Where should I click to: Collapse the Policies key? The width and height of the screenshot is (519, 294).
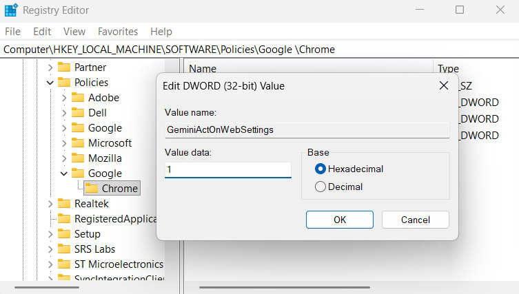pos(50,83)
